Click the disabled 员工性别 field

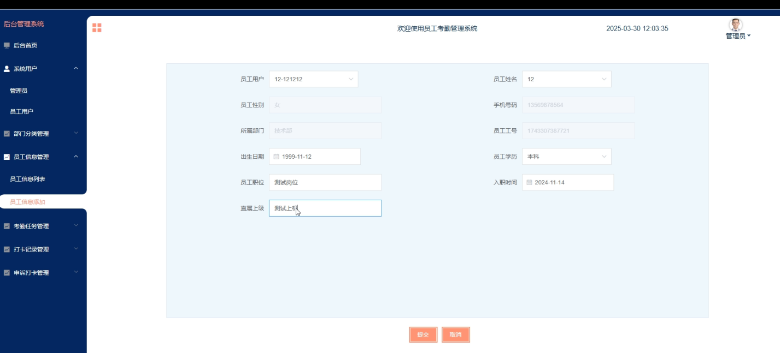click(x=325, y=105)
